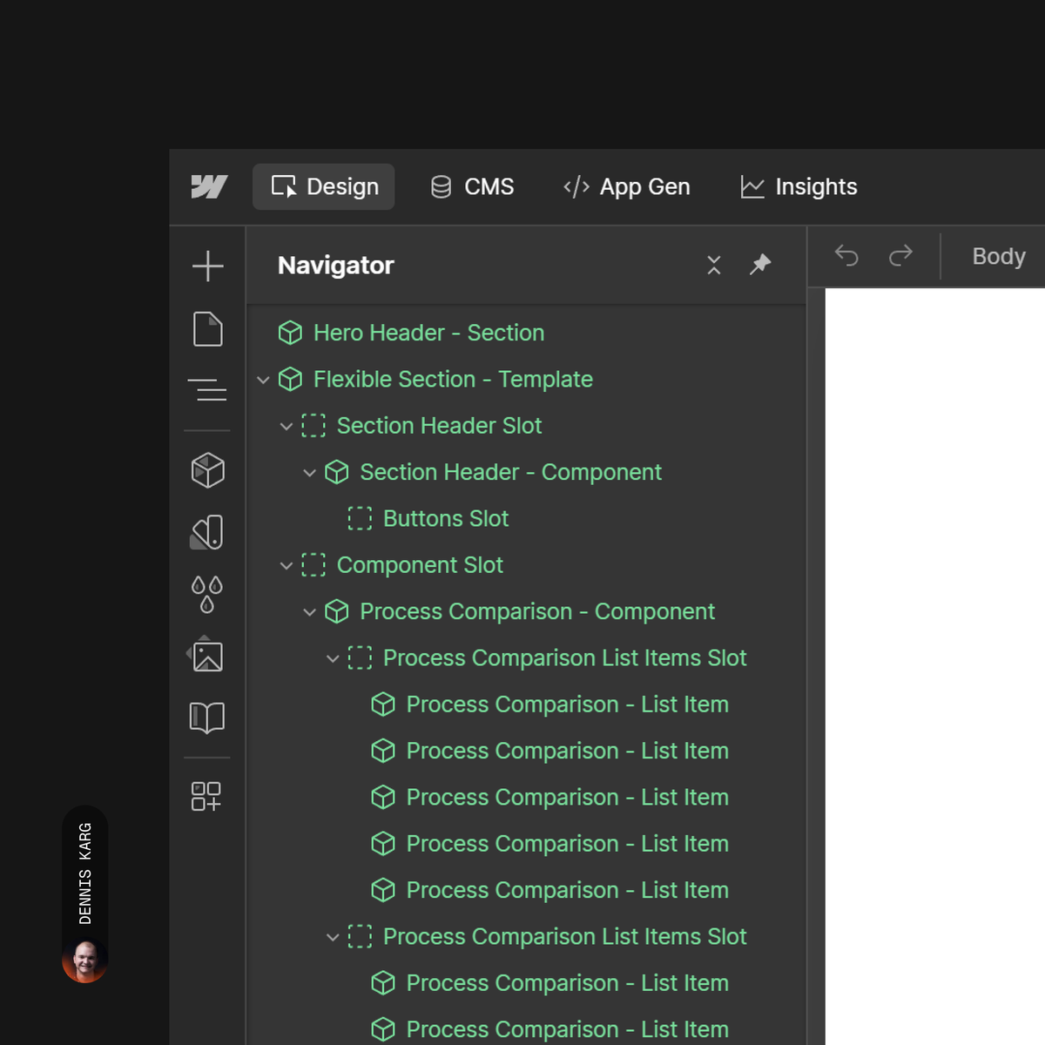Open the Style selectors panel icon
This screenshot has width=1045, height=1045.
click(207, 532)
